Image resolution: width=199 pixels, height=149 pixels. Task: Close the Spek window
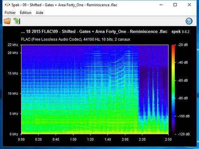pyautogui.click(x=189, y=5)
